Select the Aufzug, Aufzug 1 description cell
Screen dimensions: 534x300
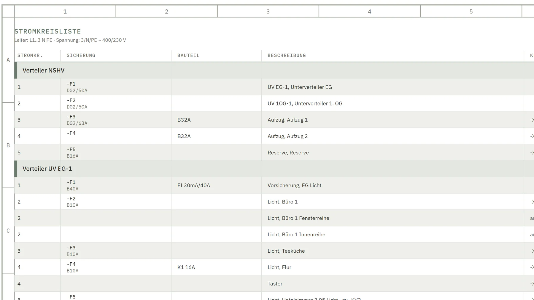pos(392,120)
